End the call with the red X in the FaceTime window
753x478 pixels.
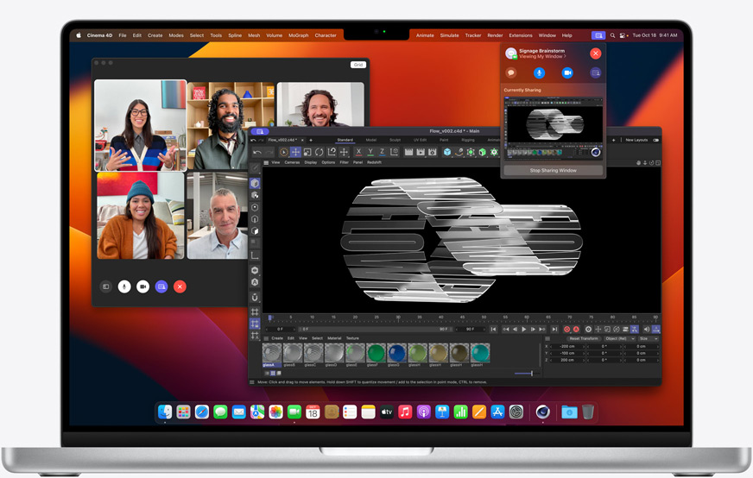(180, 286)
